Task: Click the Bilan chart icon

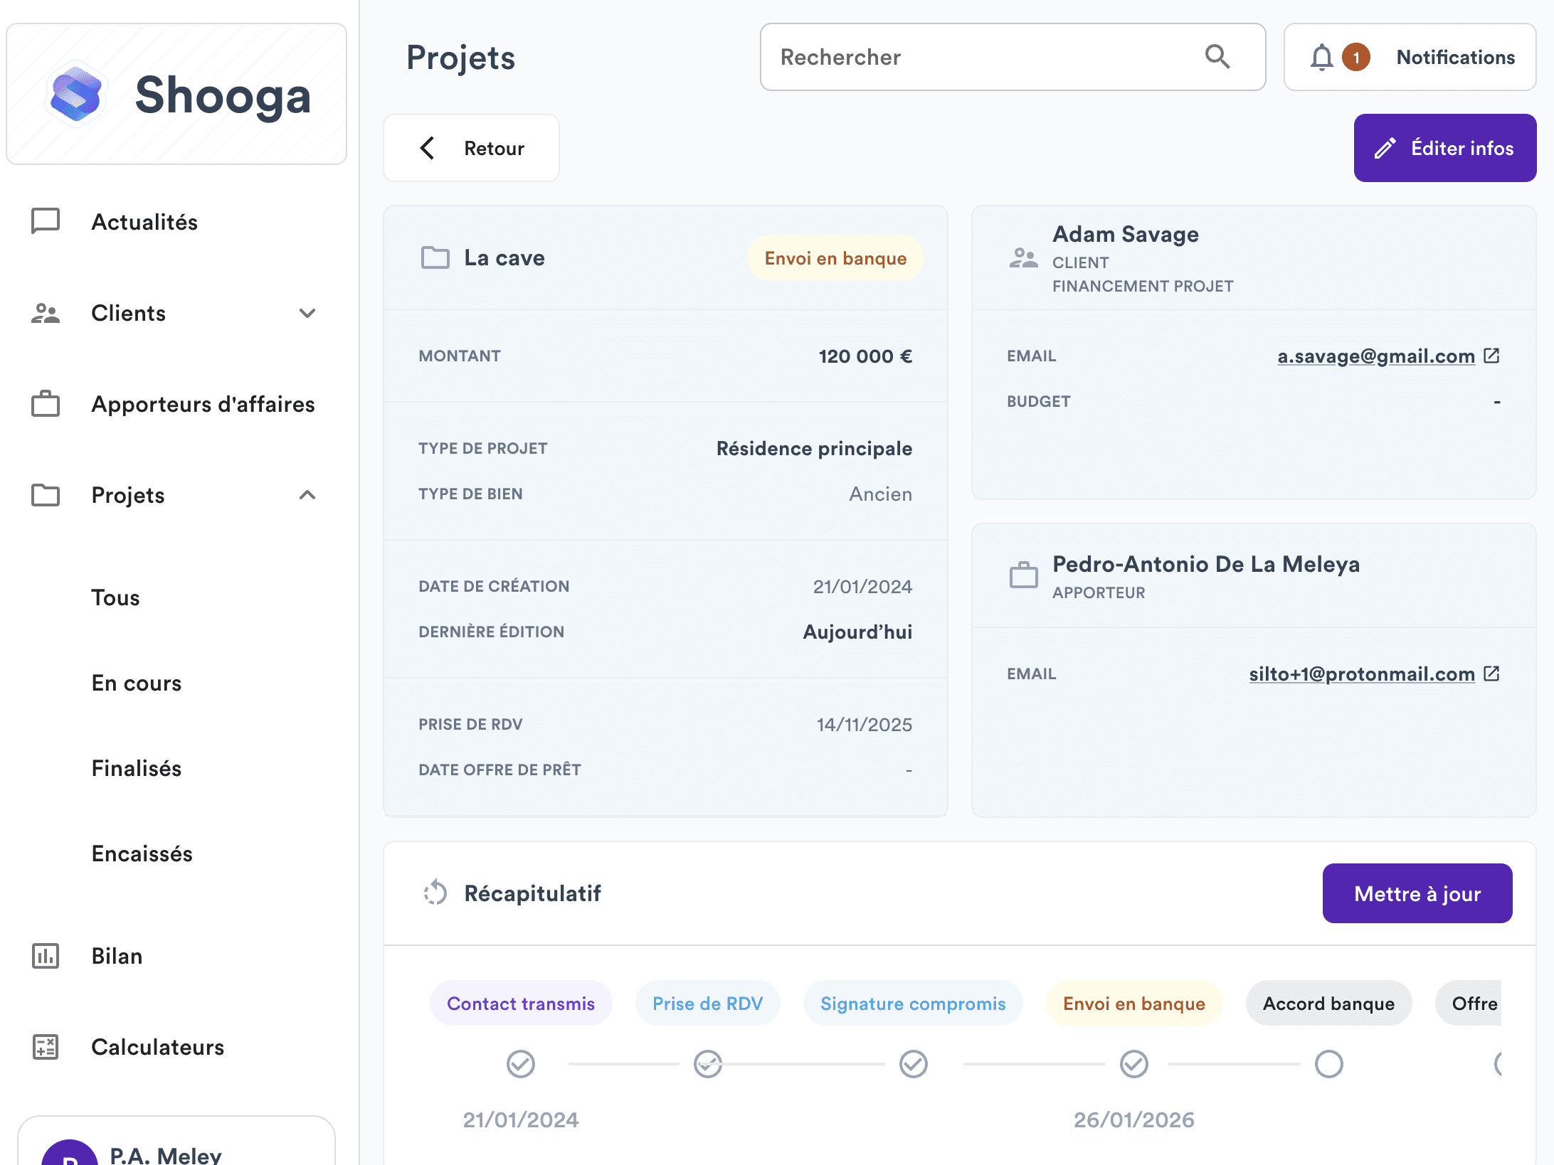Action: [x=46, y=956]
